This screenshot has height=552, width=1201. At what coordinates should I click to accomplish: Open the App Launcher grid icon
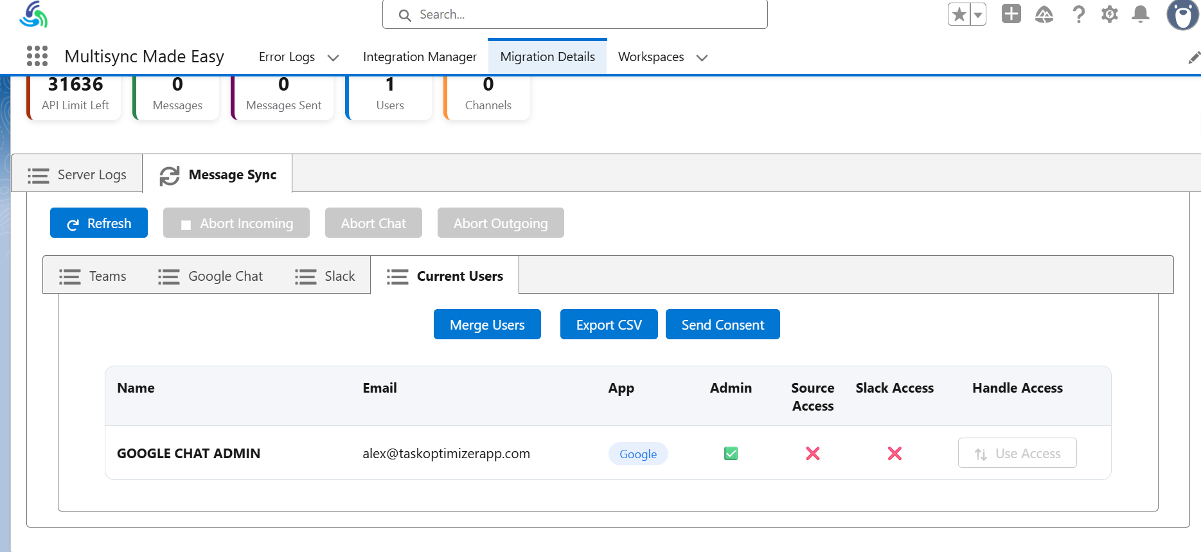tap(37, 56)
